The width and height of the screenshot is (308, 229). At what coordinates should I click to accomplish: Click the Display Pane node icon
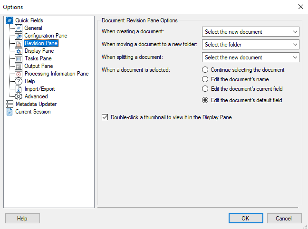tap(19, 51)
